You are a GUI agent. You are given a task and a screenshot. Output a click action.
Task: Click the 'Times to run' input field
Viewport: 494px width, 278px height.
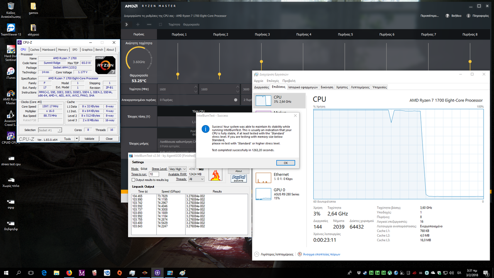click(x=154, y=174)
